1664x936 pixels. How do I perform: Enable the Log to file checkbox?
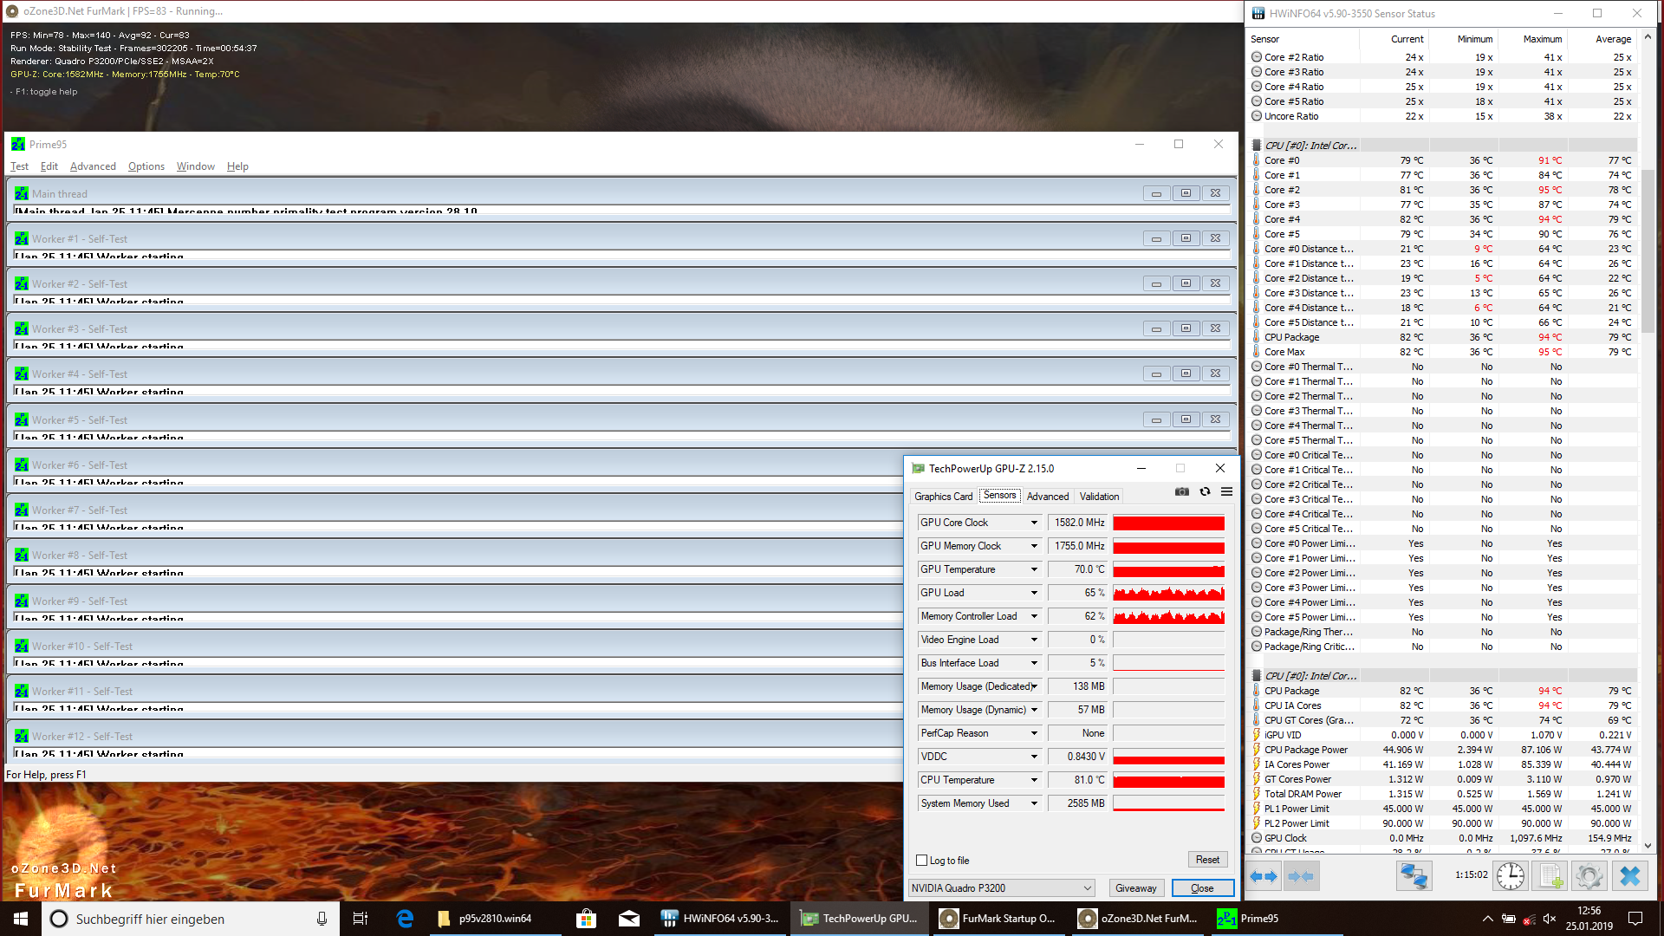922,861
